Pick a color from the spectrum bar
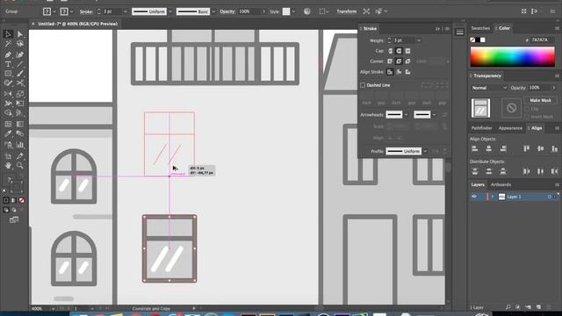 click(512, 57)
